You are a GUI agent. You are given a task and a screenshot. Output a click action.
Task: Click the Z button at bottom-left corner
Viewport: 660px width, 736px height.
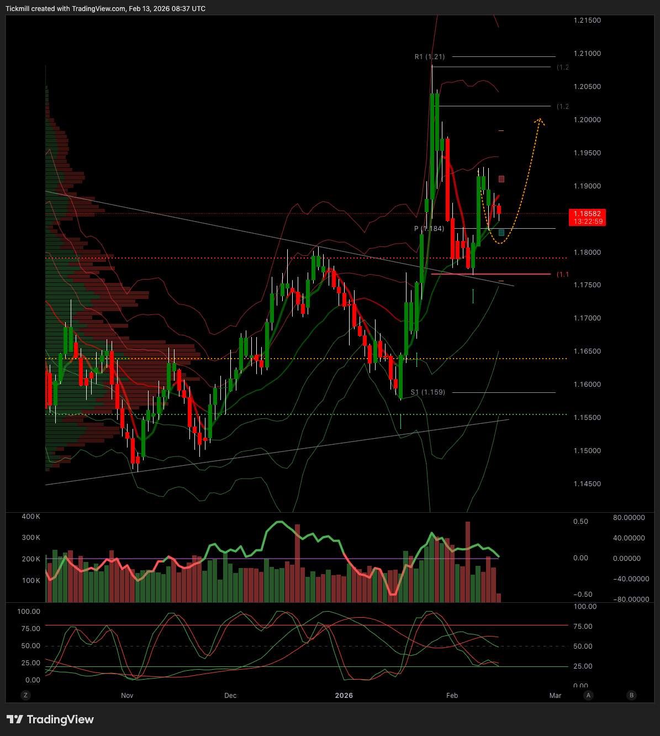[x=25, y=695]
